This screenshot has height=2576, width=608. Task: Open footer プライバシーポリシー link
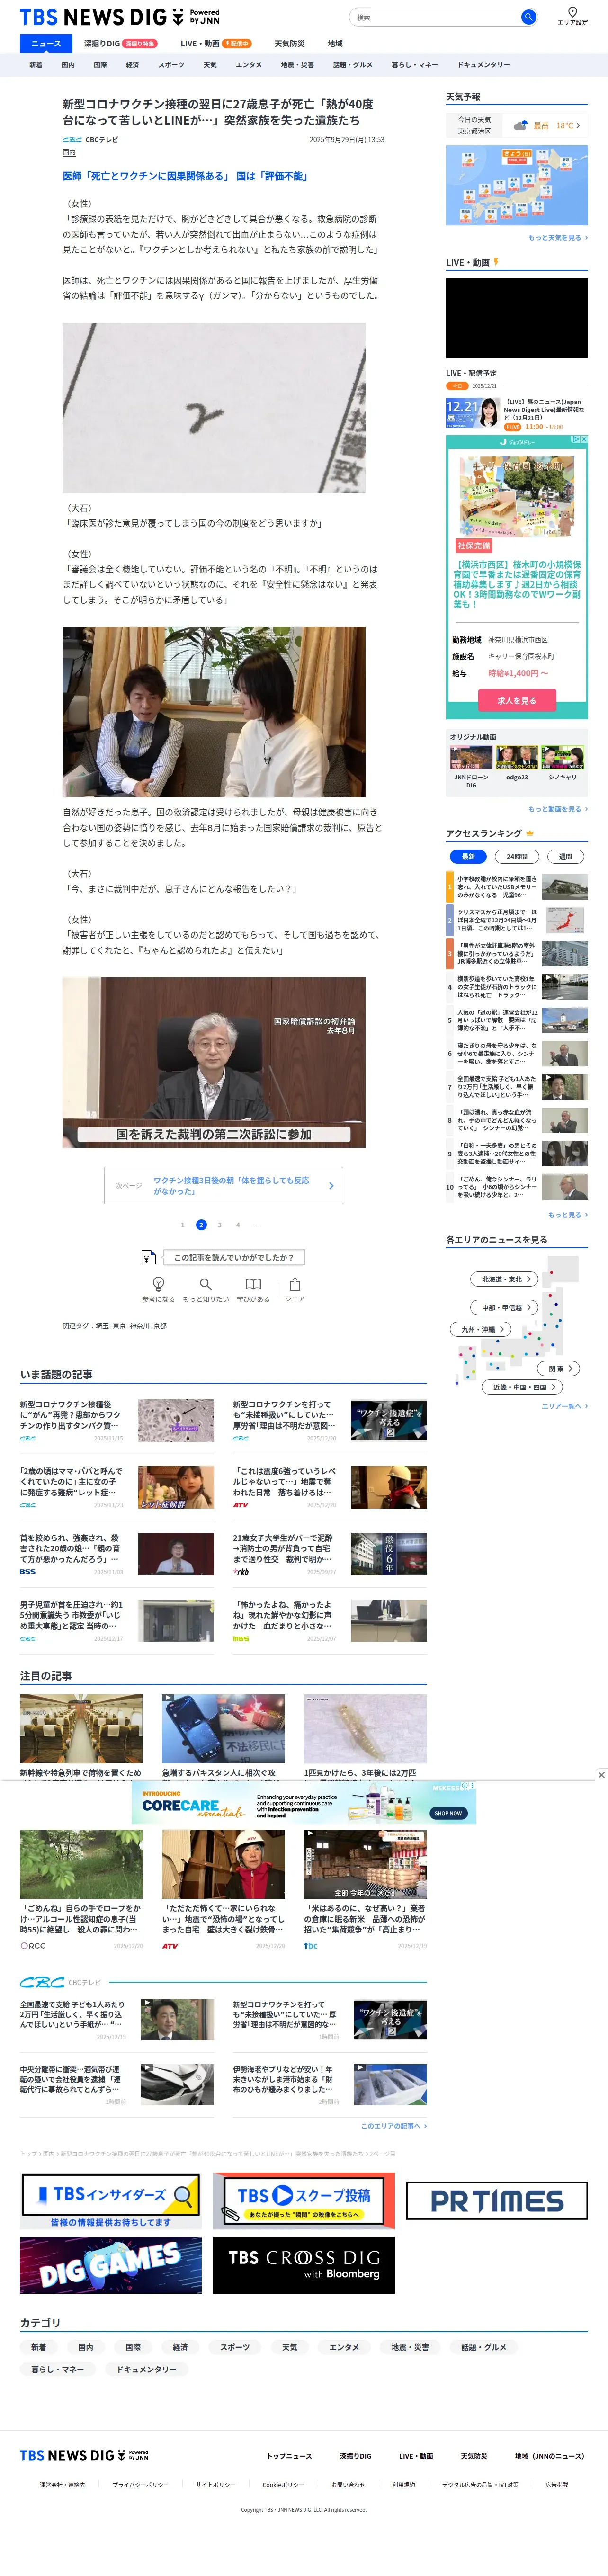pos(140,2485)
